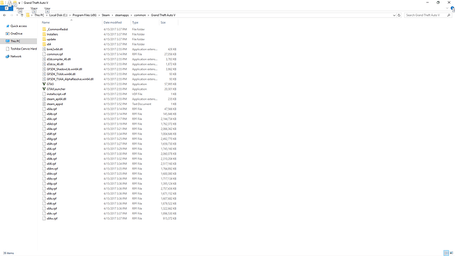Click the Back navigation arrow

point(5,15)
